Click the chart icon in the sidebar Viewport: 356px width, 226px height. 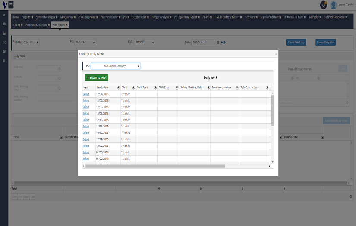pyautogui.click(x=4, y=33)
